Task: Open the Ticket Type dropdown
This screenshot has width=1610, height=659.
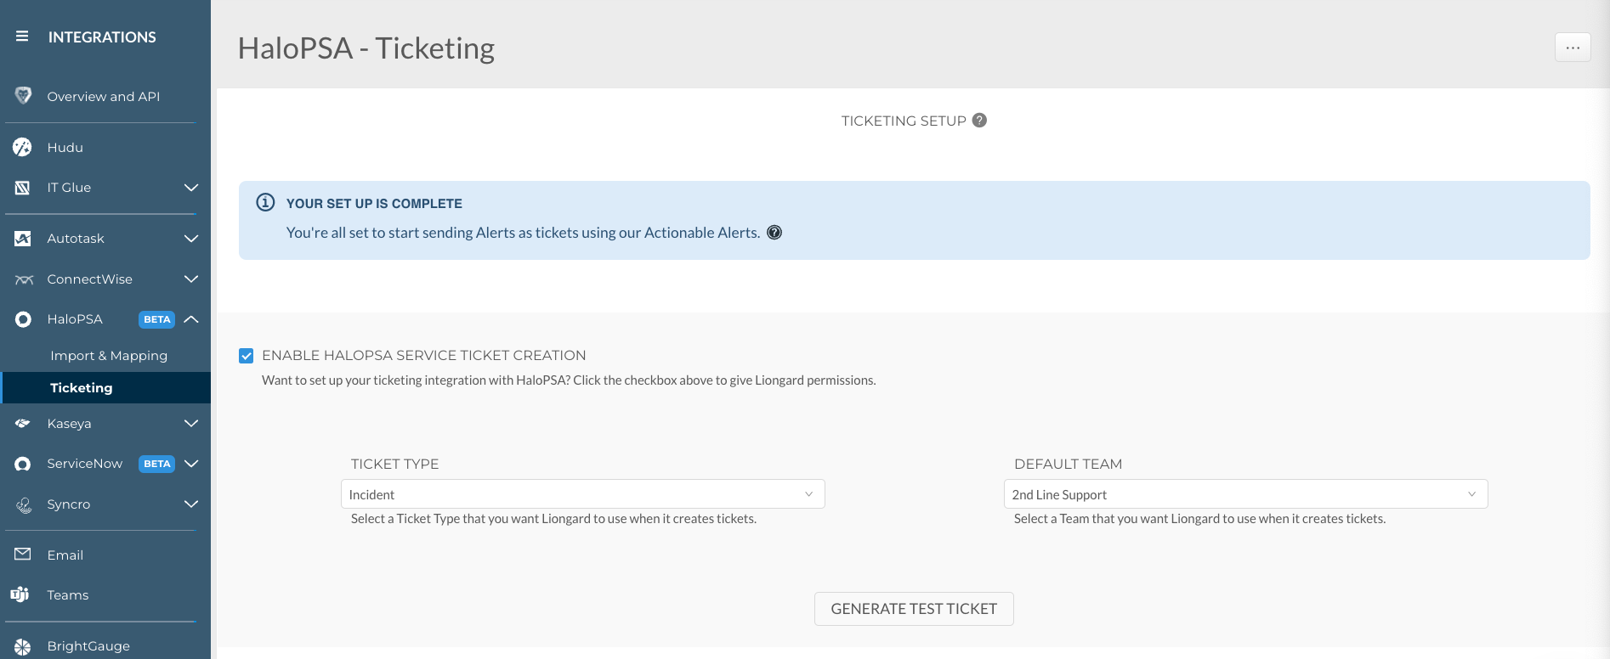Action: 582,494
